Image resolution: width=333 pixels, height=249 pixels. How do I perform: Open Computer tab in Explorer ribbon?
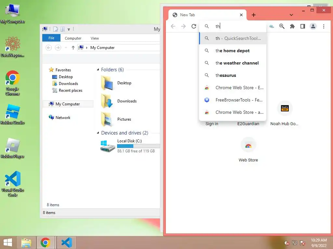(x=73, y=38)
